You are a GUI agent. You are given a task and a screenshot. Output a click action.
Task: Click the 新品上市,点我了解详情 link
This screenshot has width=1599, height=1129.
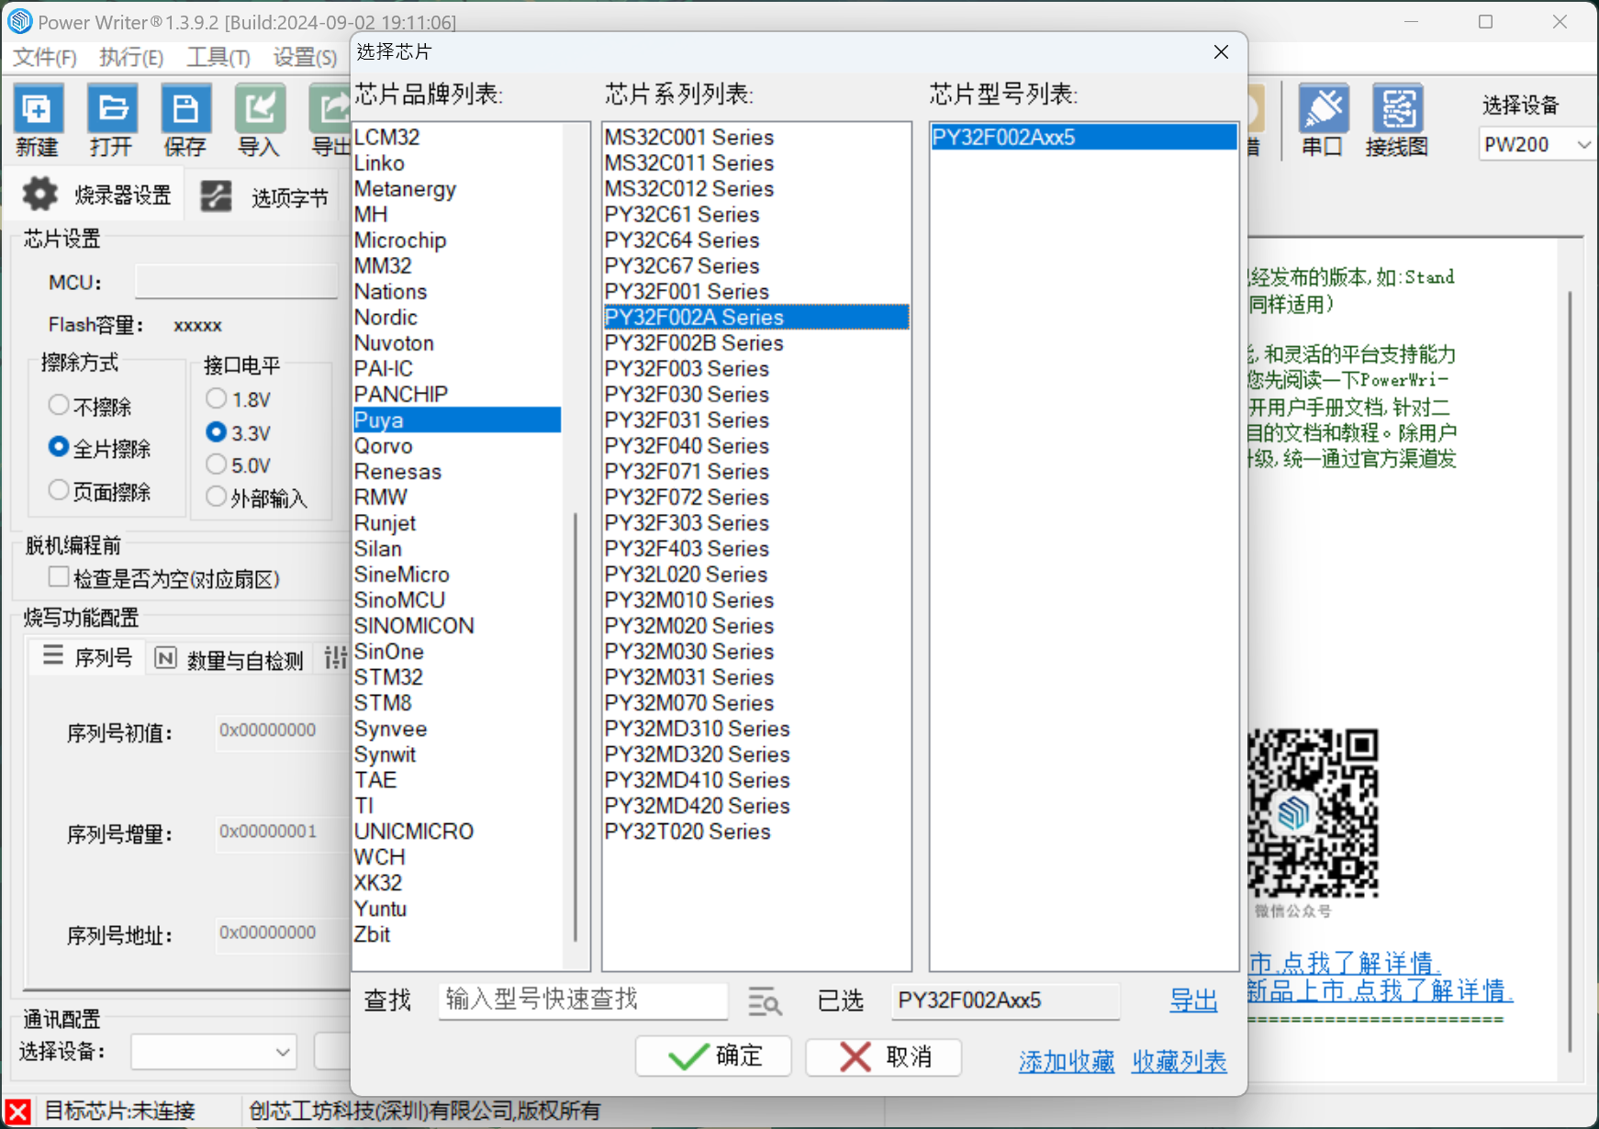(x=1381, y=991)
